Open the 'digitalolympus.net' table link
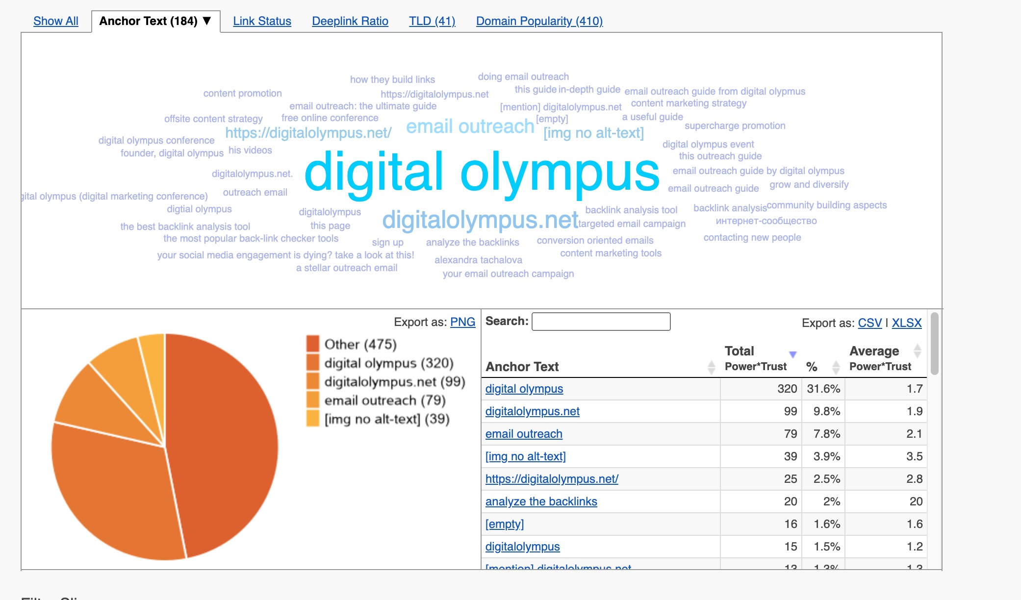Screen dimensions: 1021x600 tap(532, 411)
